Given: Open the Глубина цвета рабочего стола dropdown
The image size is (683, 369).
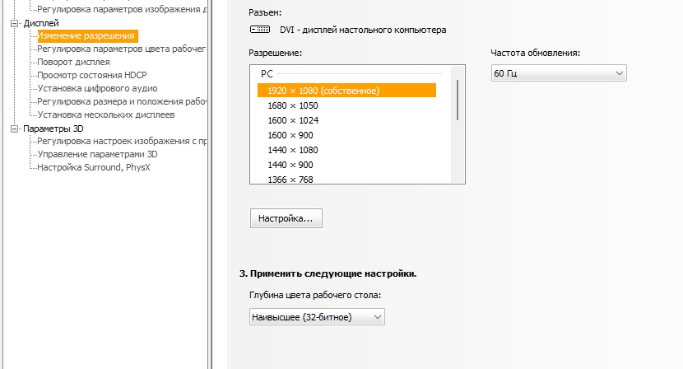Looking at the screenshot, I should tap(316, 317).
